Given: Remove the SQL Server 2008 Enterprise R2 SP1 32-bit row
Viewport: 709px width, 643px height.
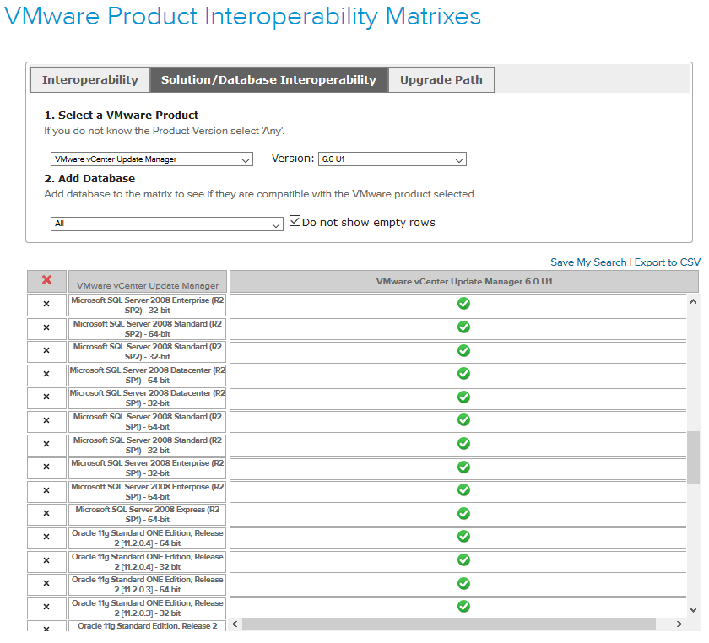Looking at the screenshot, I should point(46,467).
